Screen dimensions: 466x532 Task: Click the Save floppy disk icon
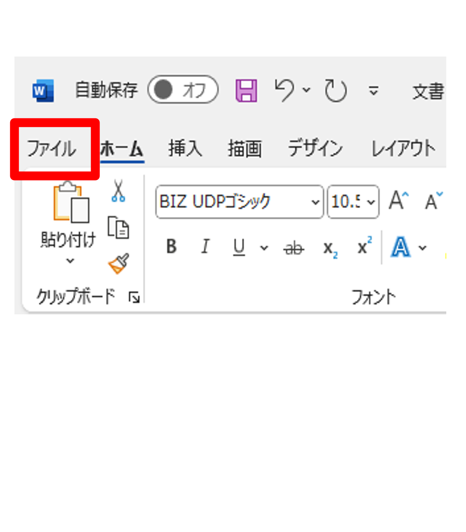(x=246, y=90)
